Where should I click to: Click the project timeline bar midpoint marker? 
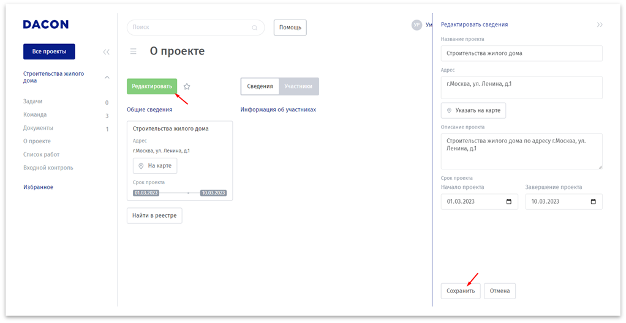188,193
